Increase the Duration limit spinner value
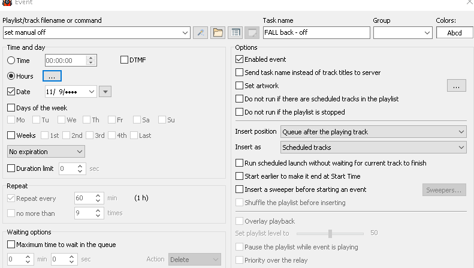 81,166
